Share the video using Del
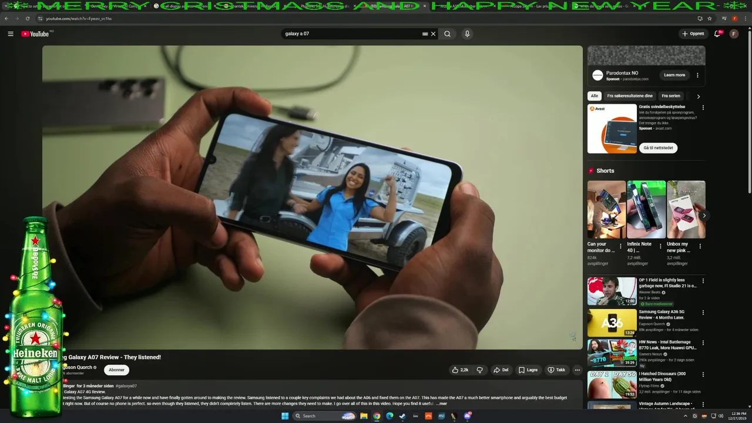This screenshot has height=423, width=752. pos(501,370)
